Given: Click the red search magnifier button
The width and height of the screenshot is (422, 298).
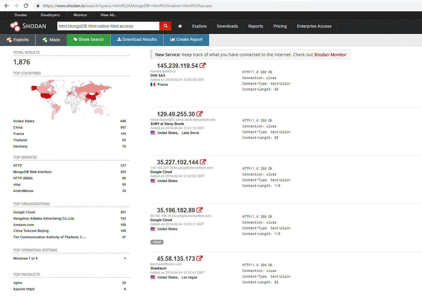Looking at the screenshot, I should coord(165,26).
